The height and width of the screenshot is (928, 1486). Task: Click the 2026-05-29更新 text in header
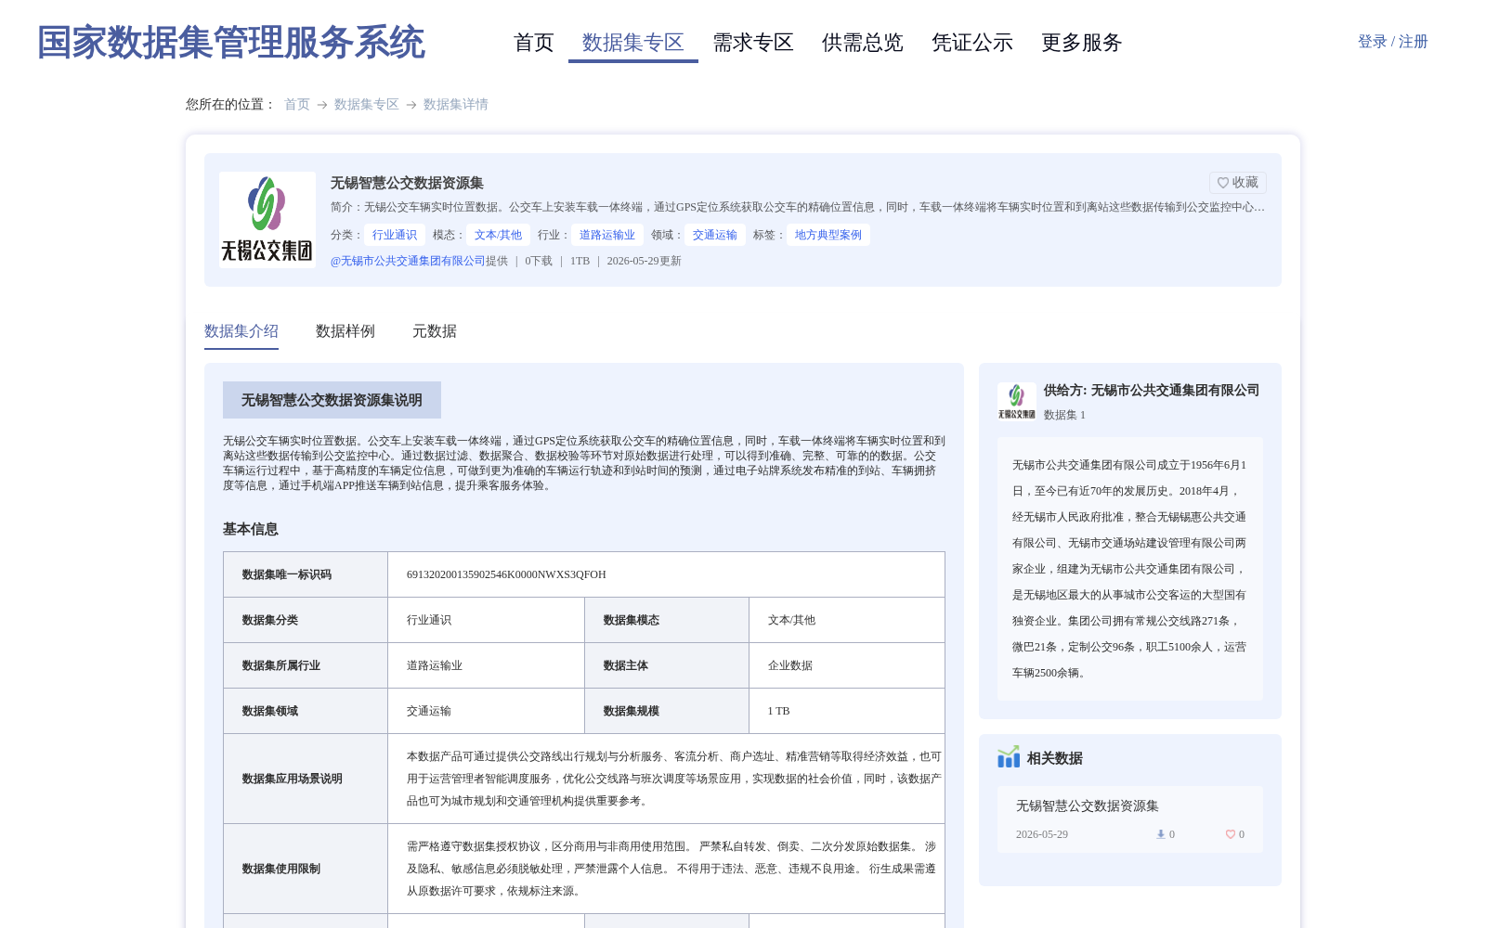click(645, 261)
